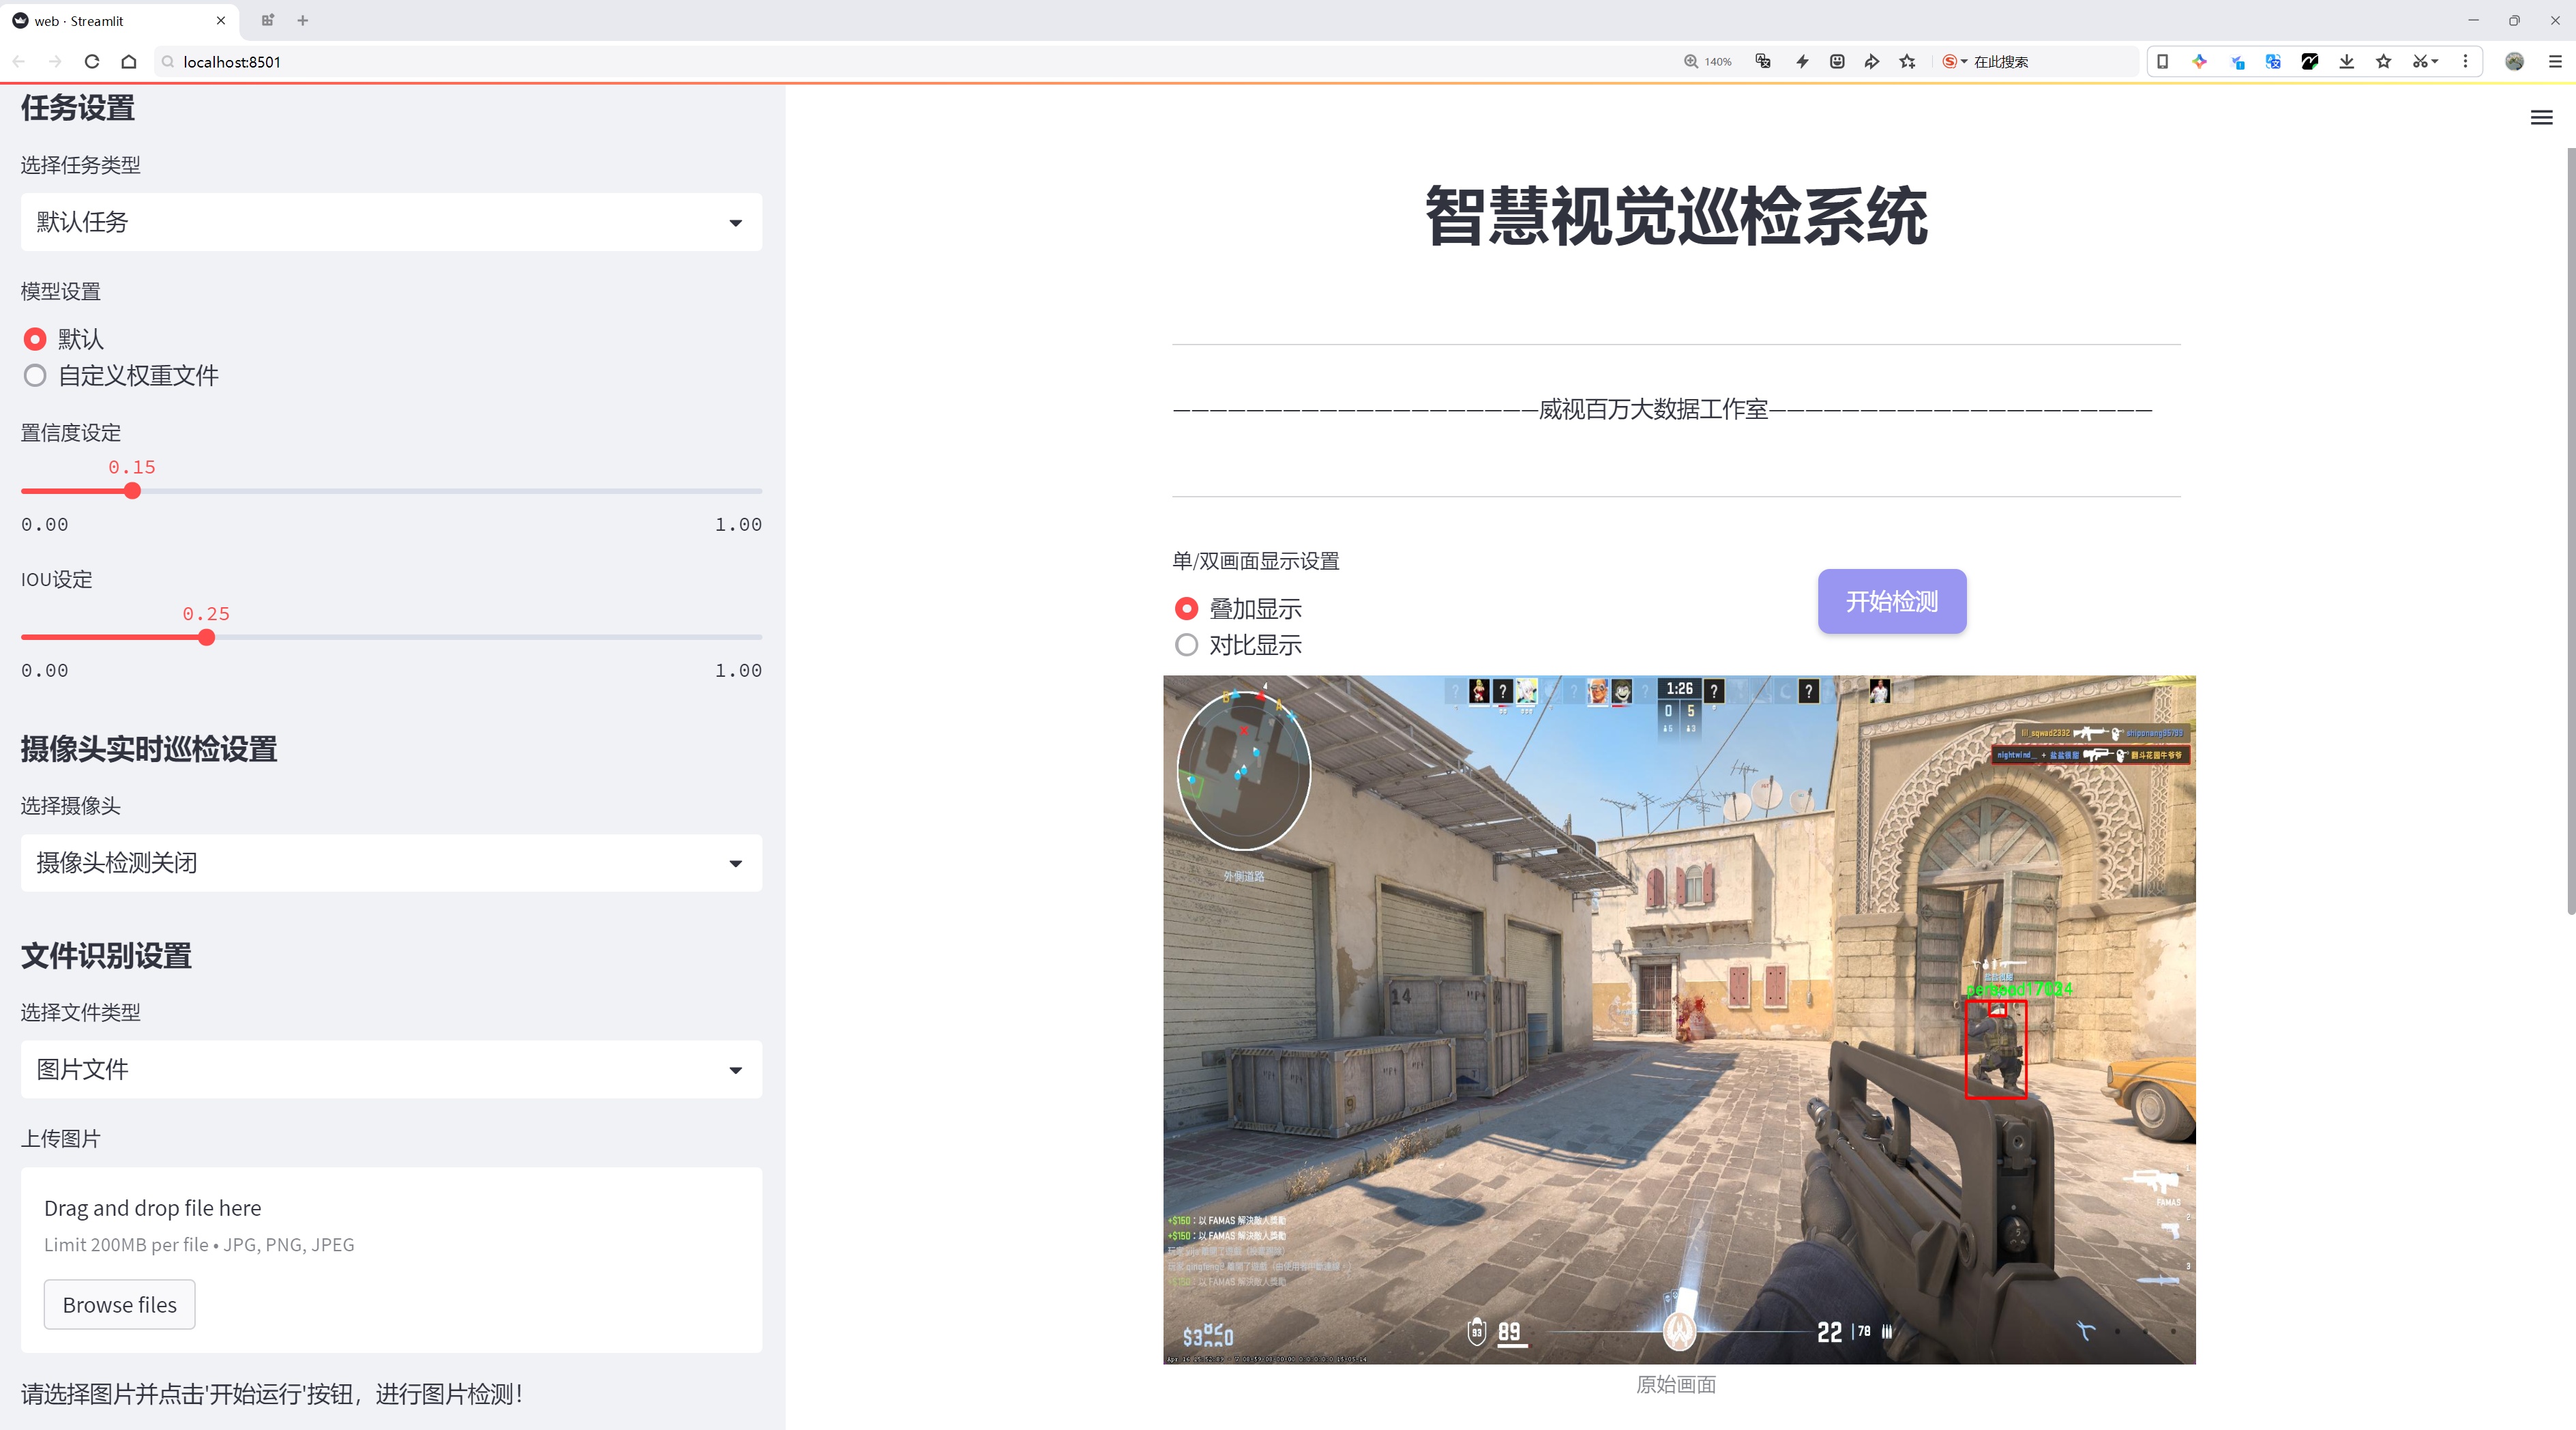The image size is (2576, 1430).
Task: Click the 文件识别设置 heading
Action: coord(106,956)
